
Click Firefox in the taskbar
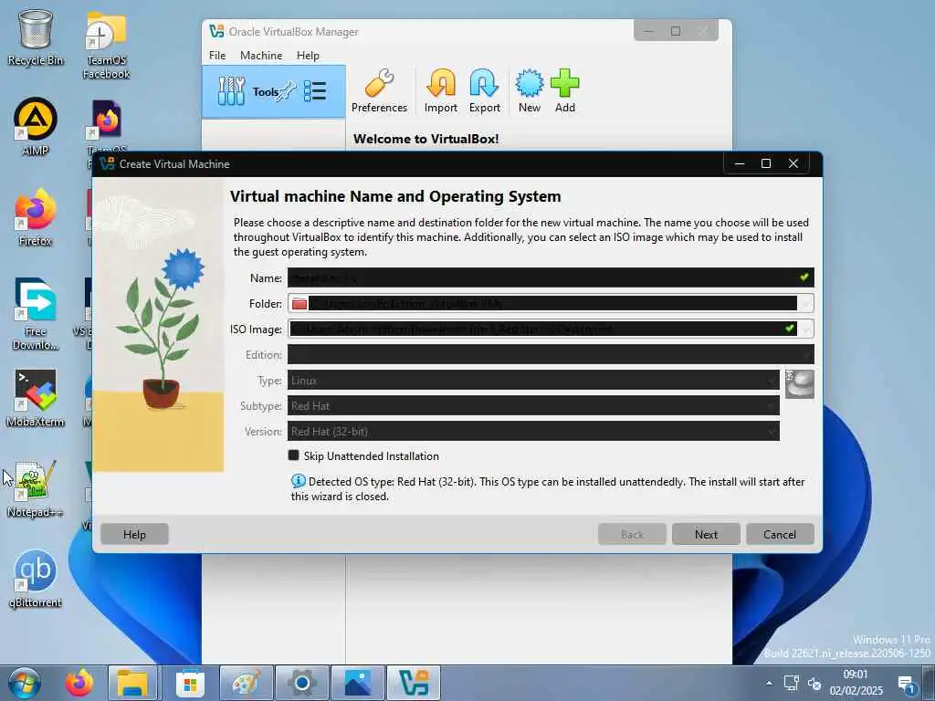click(79, 683)
